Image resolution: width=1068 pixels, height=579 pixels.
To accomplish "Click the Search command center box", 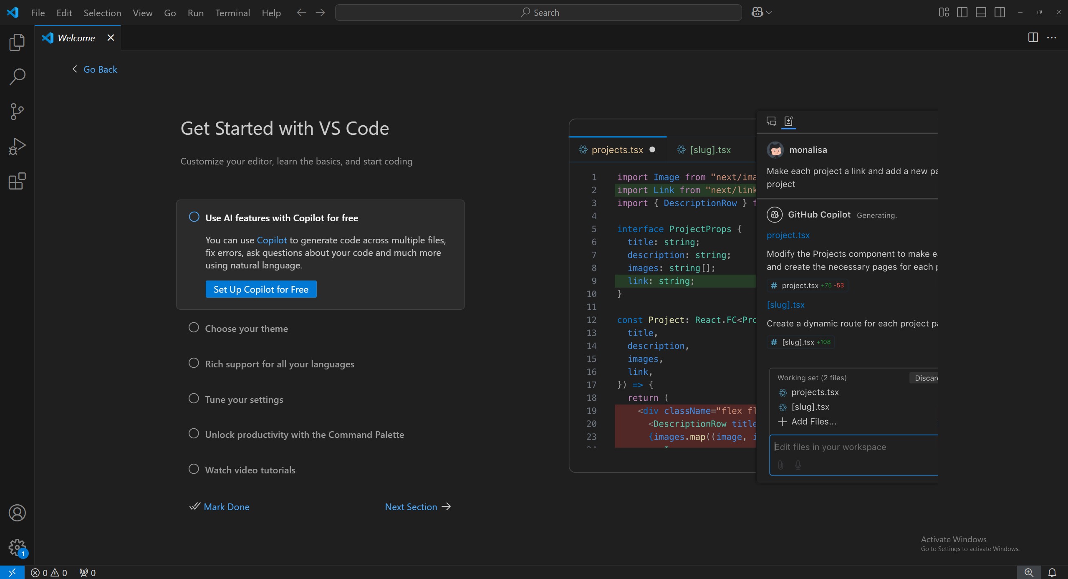I will pos(538,13).
